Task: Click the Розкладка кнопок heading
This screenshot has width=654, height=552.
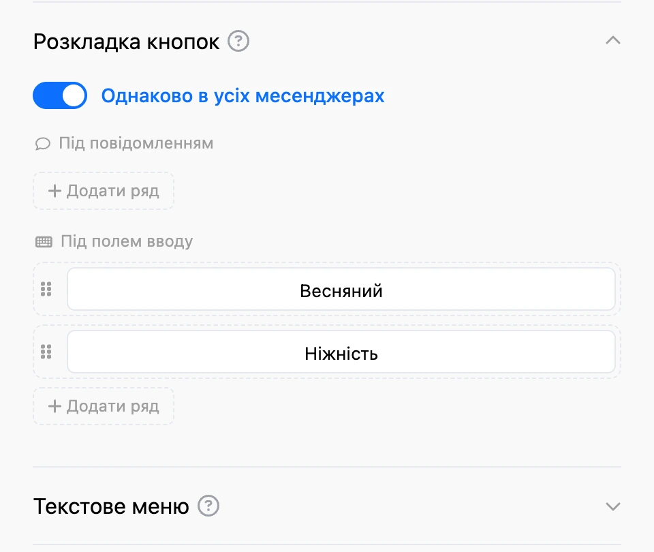Action: pos(127,42)
